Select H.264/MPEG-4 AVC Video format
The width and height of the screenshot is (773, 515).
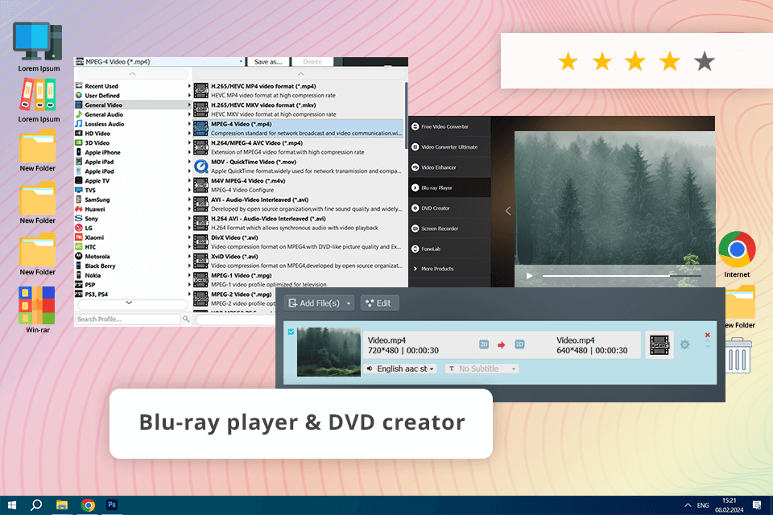pyautogui.click(x=299, y=147)
